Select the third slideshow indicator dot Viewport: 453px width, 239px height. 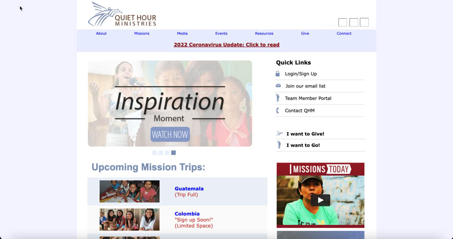click(x=167, y=153)
